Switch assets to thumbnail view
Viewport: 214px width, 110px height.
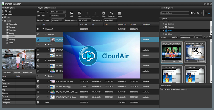point(209,13)
